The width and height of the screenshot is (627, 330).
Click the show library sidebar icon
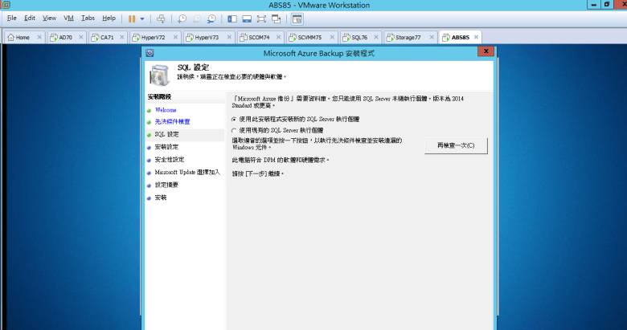coord(232,18)
